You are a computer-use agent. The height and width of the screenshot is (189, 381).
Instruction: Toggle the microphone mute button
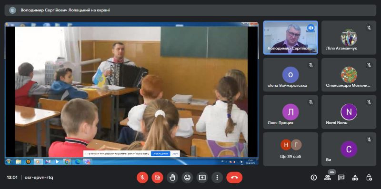tap(142, 178)
